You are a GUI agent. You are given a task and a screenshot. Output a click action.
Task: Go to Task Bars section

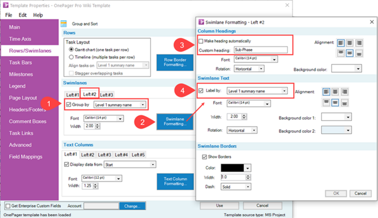pos(20,63)
